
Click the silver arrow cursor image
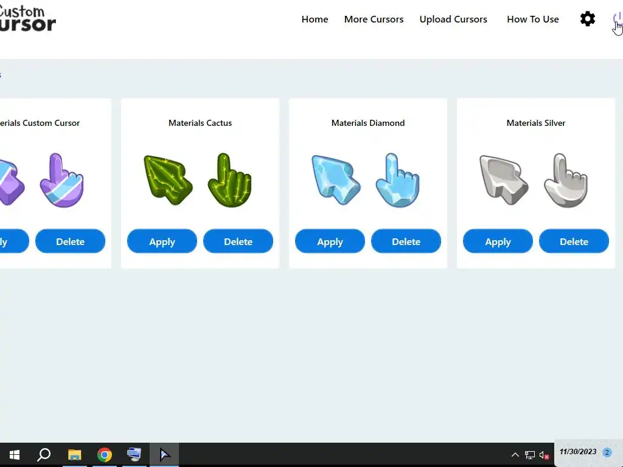[504, 180]
